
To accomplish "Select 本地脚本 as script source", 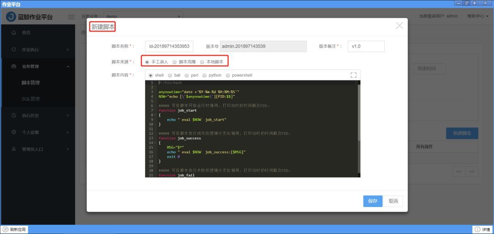I will 202,62.
